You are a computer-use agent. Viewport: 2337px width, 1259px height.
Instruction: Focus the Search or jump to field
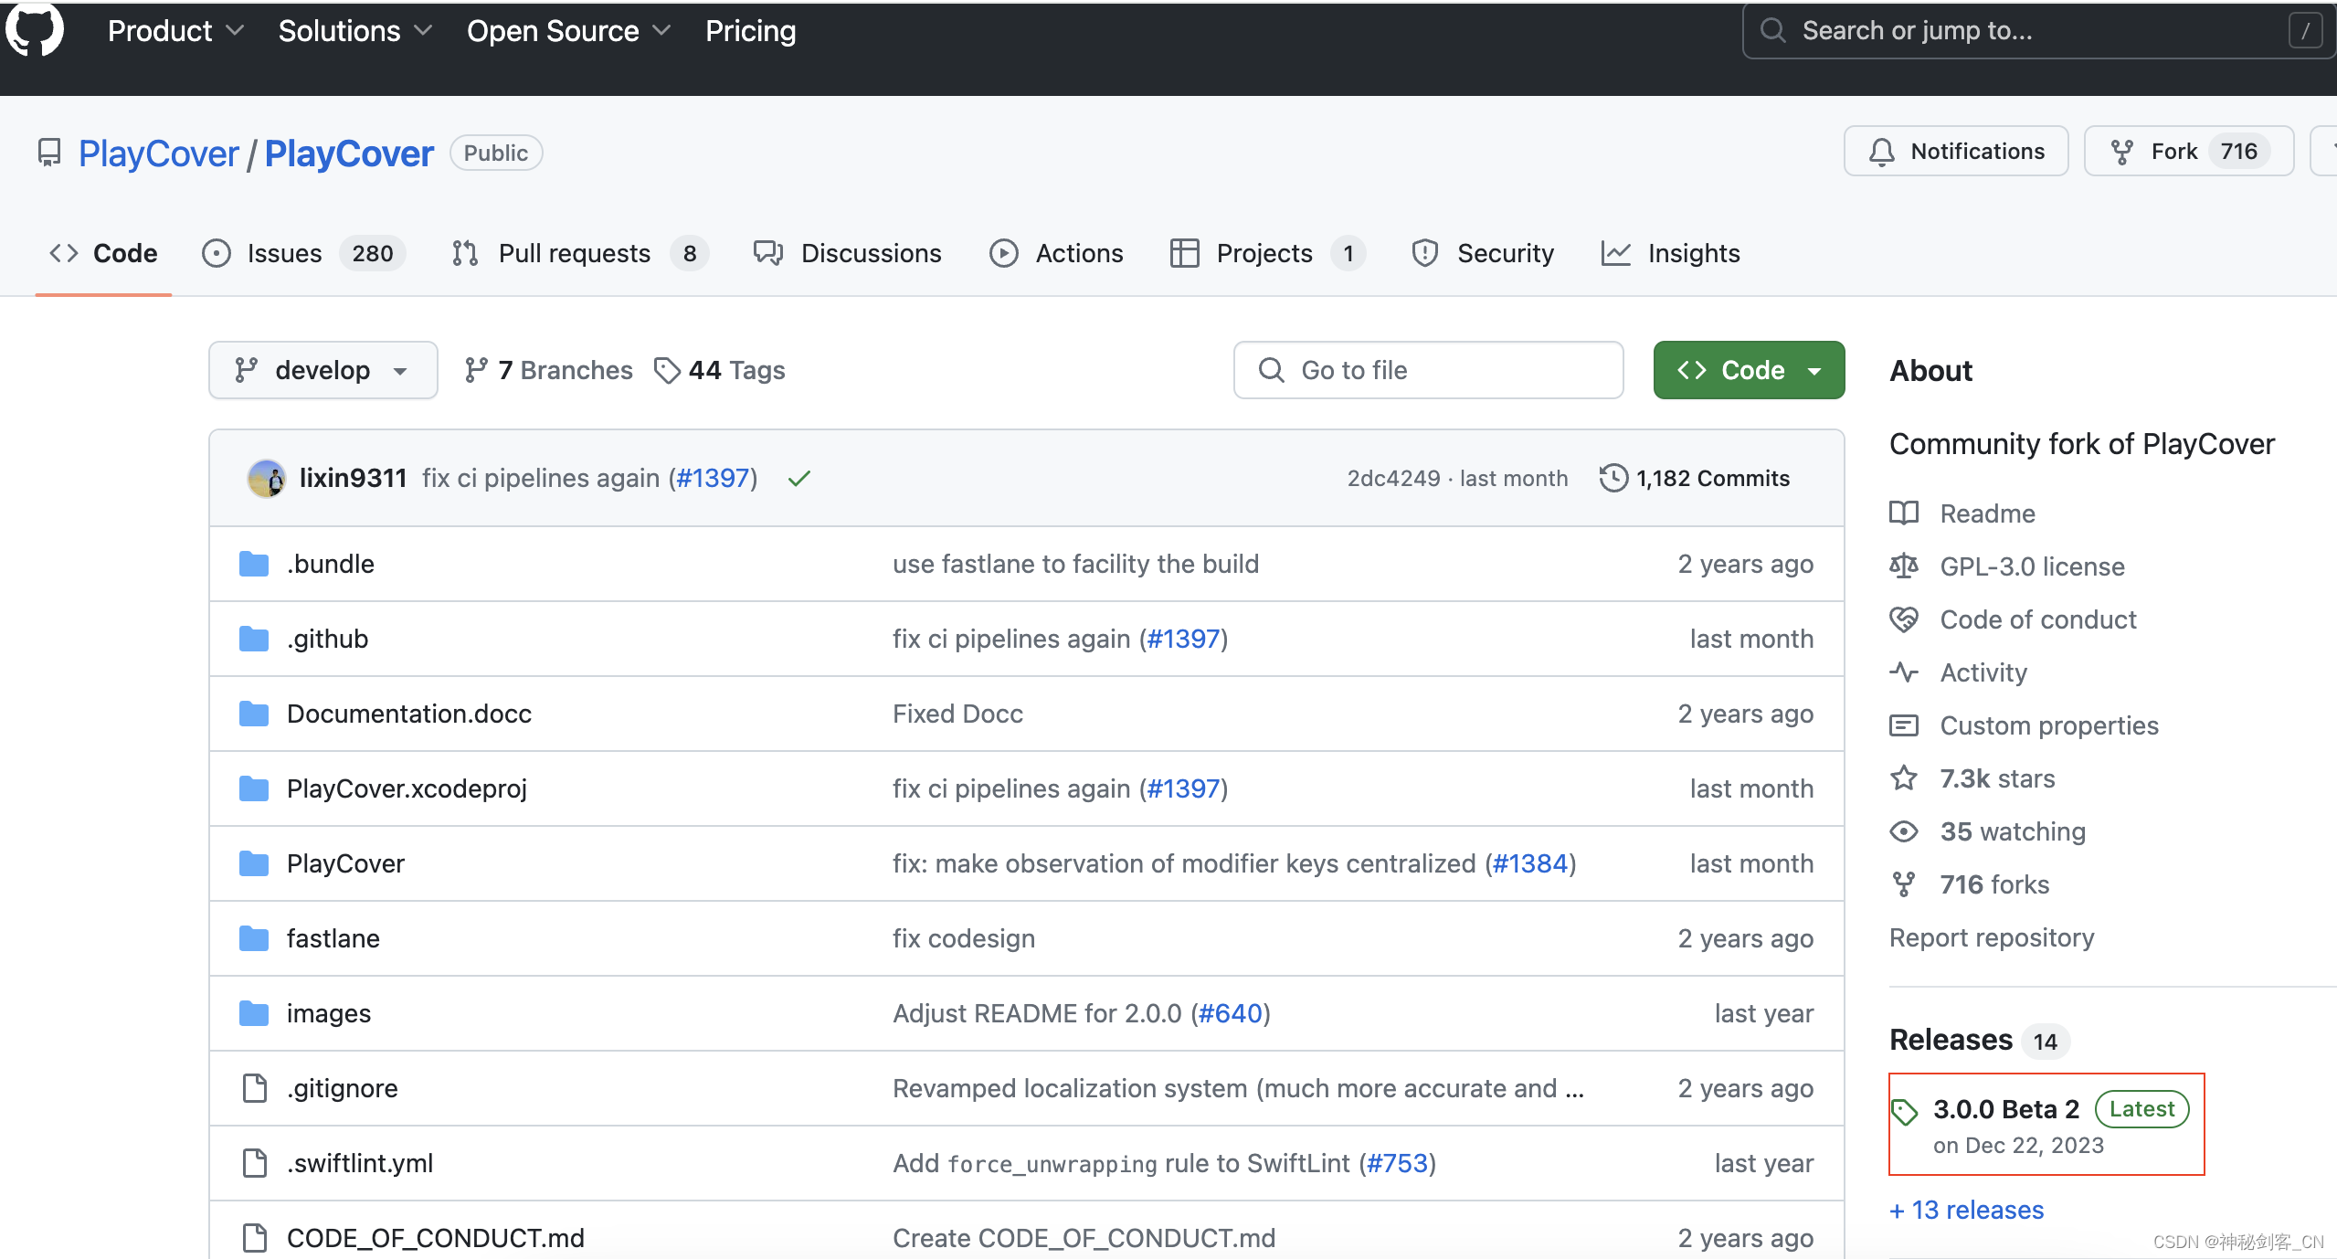click(2039, 31)
